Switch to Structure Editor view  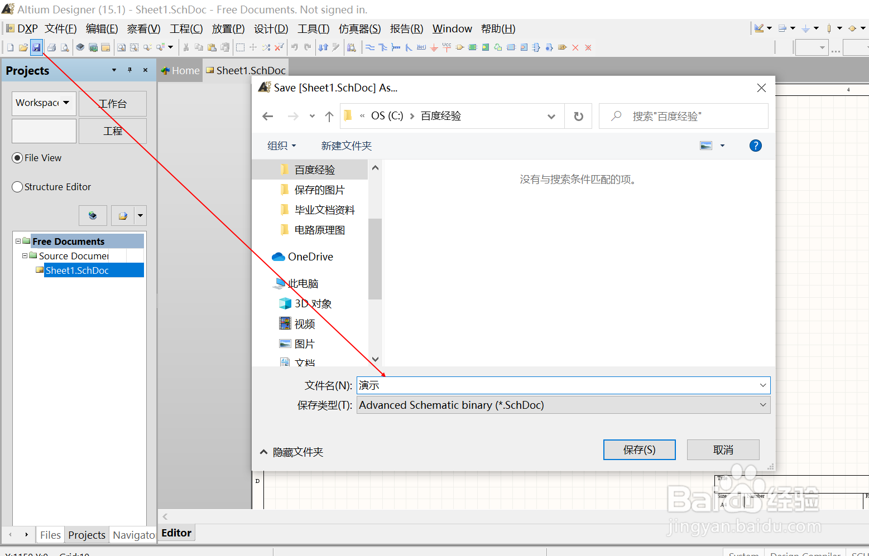point(17,187)
